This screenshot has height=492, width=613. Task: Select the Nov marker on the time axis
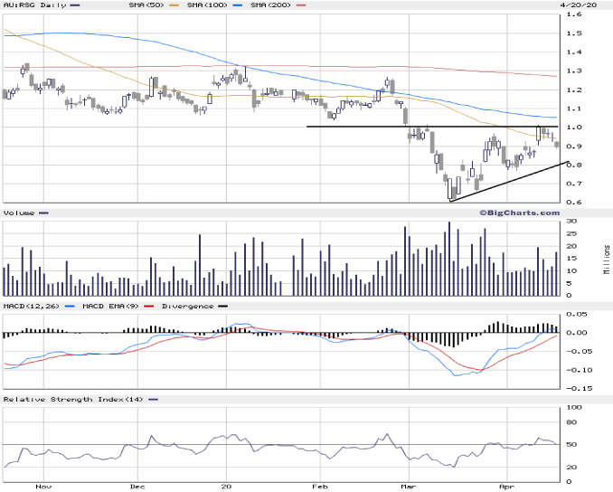point(40,486)
